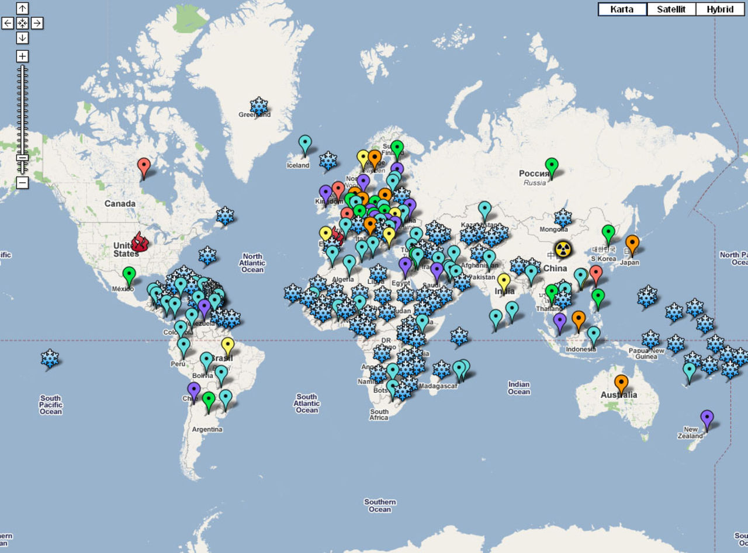The width and height of the screenshot is (748, 553).
Task: Click the center map reset button
Action: [x=22, y=23]
